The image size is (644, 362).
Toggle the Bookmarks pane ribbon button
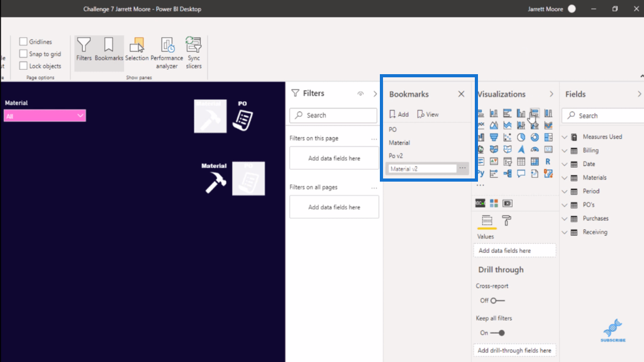click(109, 50)
